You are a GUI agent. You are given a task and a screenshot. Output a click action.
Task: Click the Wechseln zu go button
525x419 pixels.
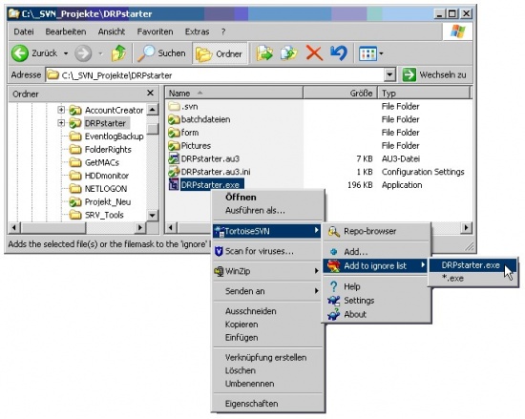coord(434,74)
